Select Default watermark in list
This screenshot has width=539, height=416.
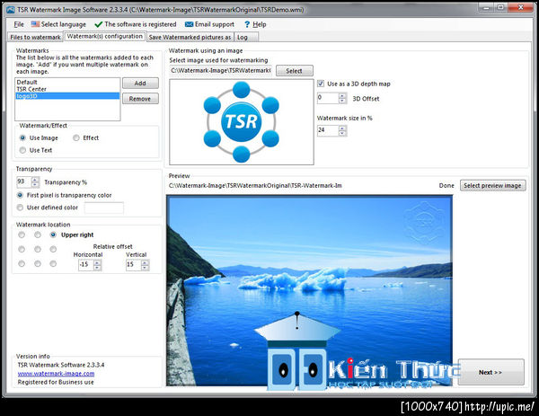67,82
